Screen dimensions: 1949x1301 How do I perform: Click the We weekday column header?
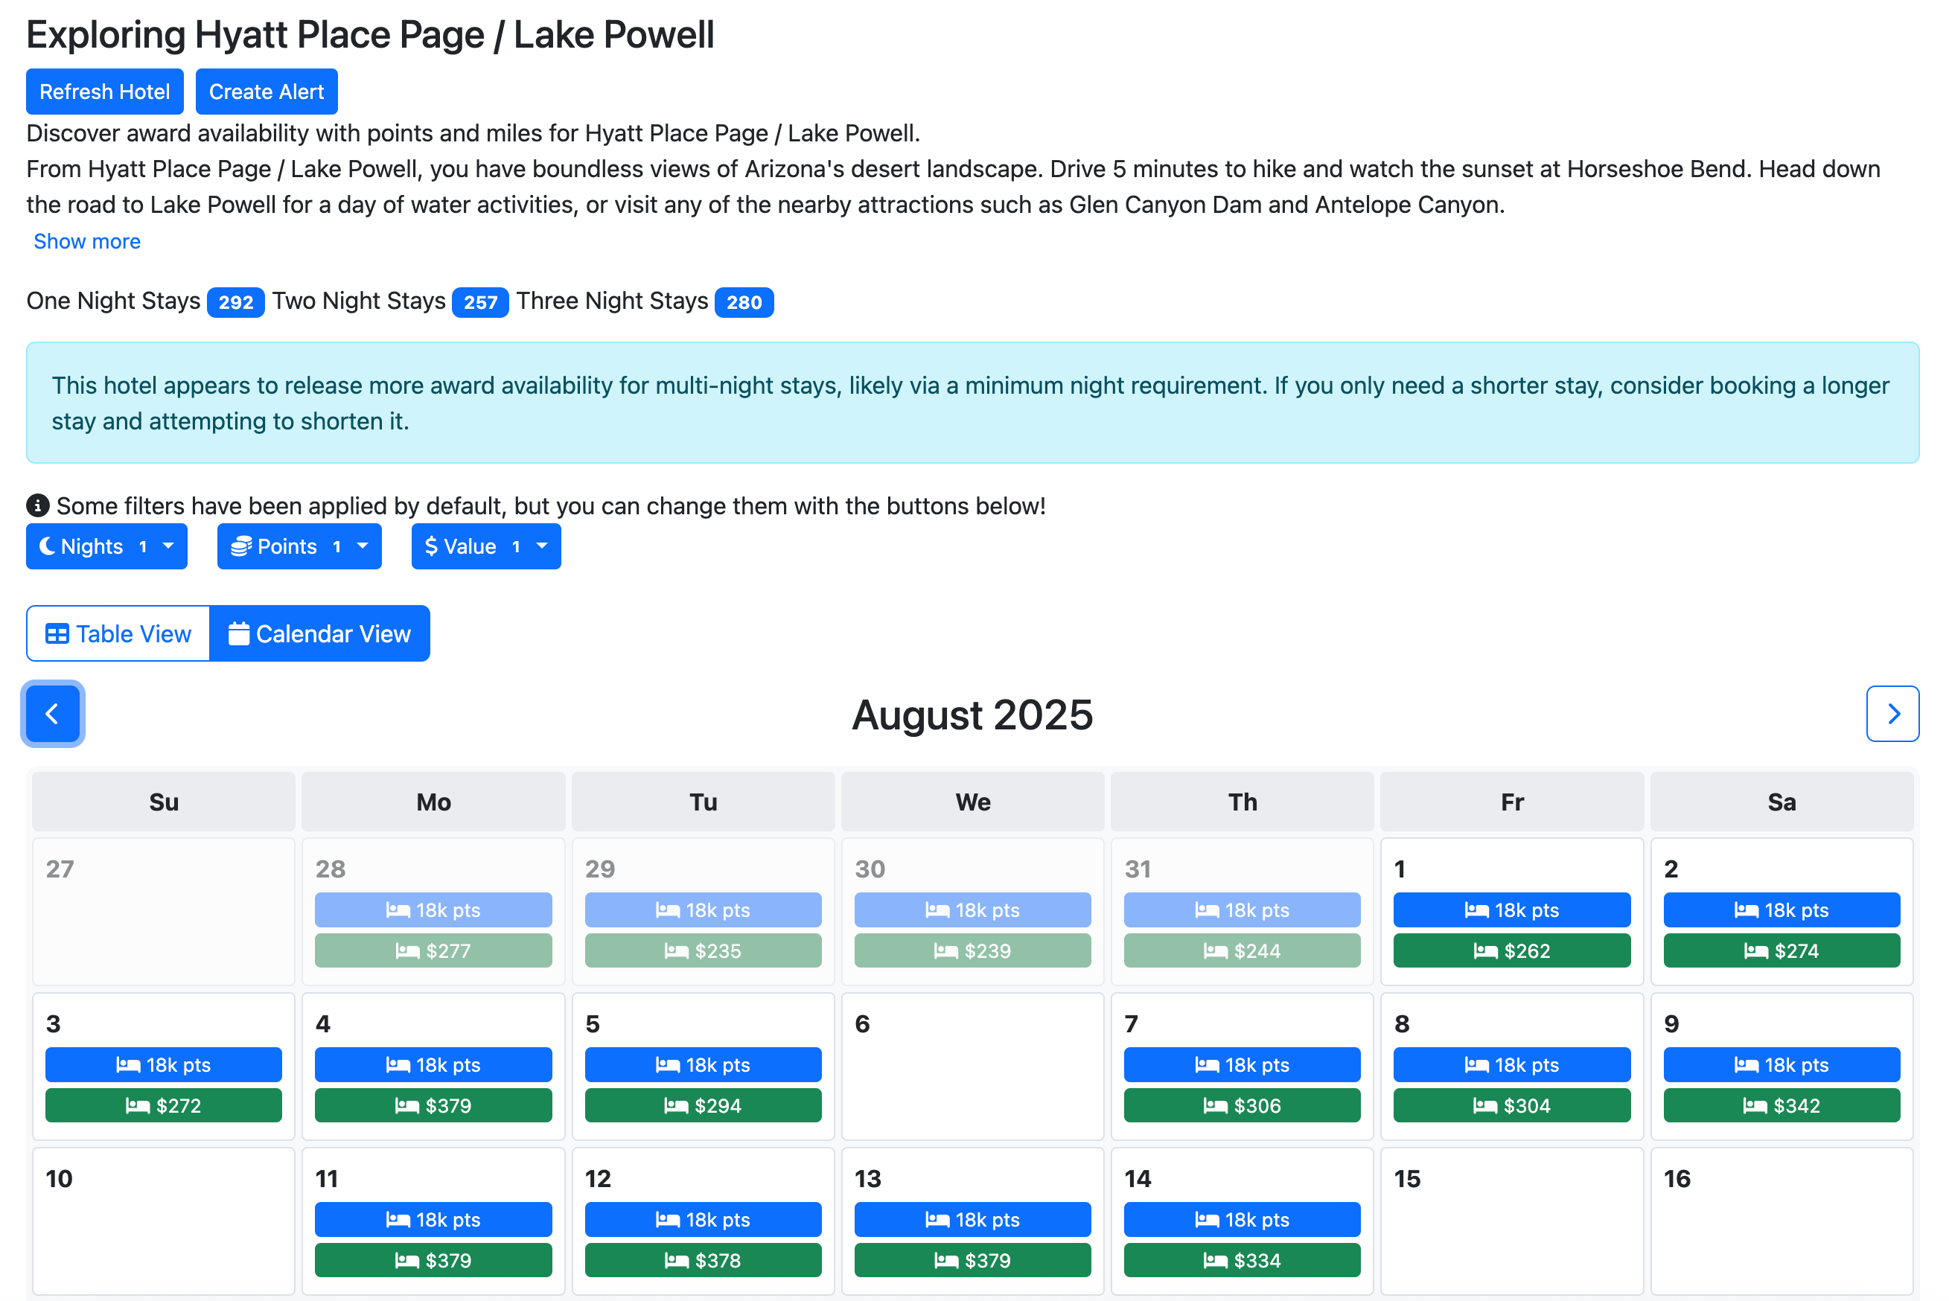tap(972, 802)
